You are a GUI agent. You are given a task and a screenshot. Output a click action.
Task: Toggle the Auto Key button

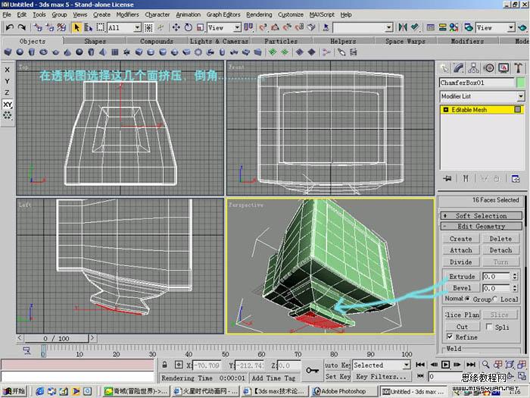(x=337, y=365)
